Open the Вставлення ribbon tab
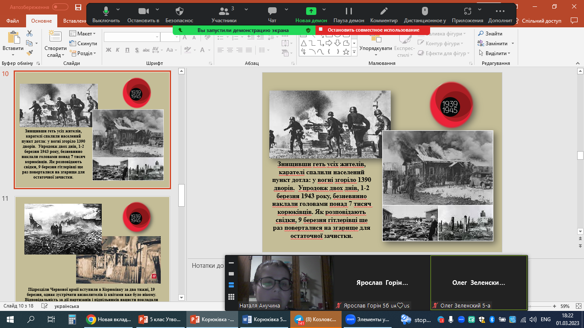This screenshot has width=584, height=328. (x=75, y=20)
